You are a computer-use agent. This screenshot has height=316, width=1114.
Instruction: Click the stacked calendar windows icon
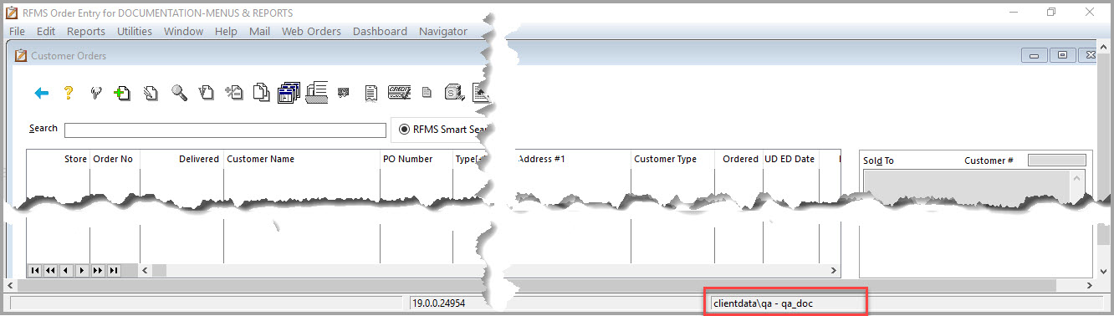[289, 93]
